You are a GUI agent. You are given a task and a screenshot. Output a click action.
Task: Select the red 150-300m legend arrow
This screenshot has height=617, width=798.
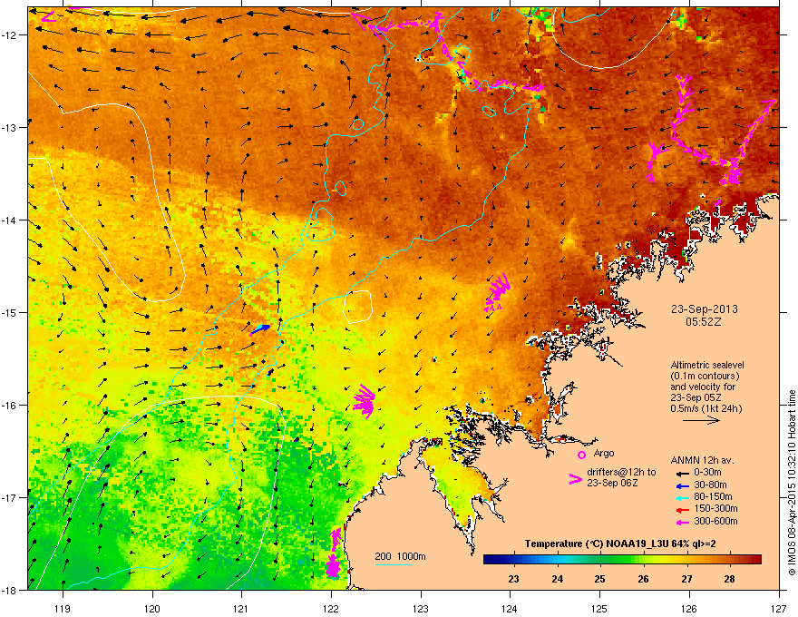(682, 510)
